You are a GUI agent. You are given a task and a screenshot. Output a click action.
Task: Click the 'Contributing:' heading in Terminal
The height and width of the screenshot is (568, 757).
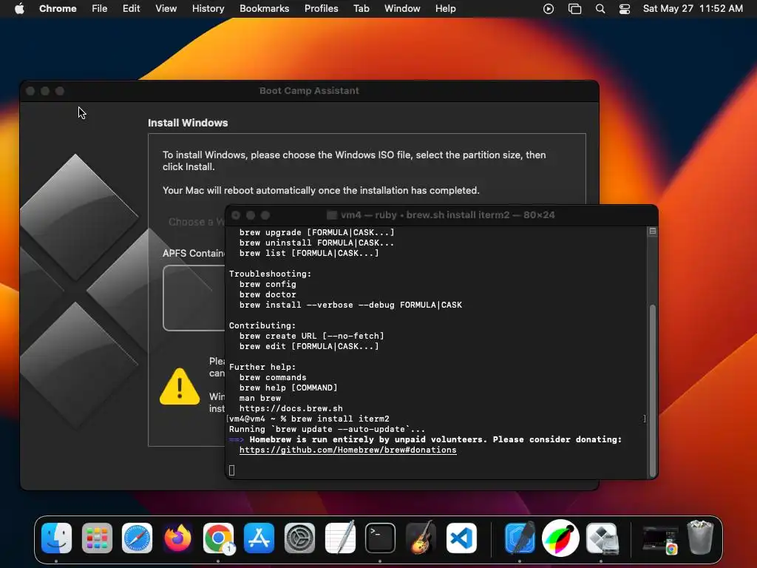tap(262, 325)
